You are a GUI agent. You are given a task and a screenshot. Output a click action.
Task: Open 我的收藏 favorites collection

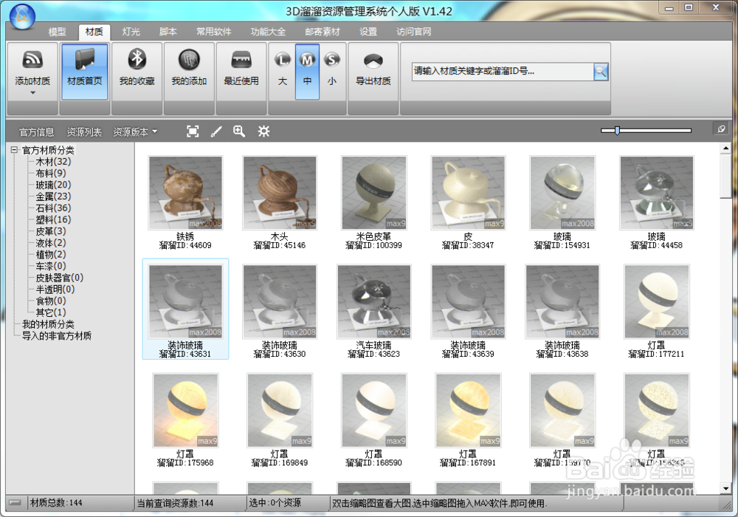[x=137, y=70]
